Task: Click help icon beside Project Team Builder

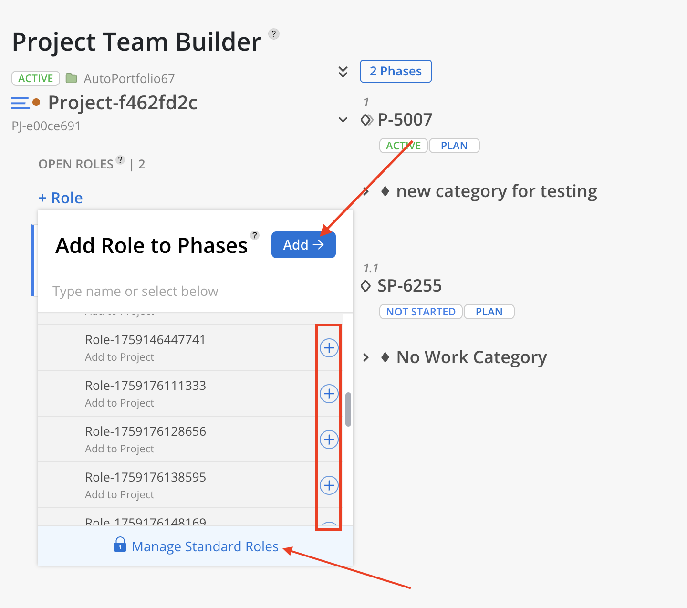Action: click(274, 34)
